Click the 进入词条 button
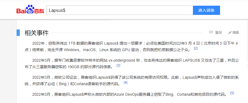The image size is (248, 103). [x=206, y=10]
